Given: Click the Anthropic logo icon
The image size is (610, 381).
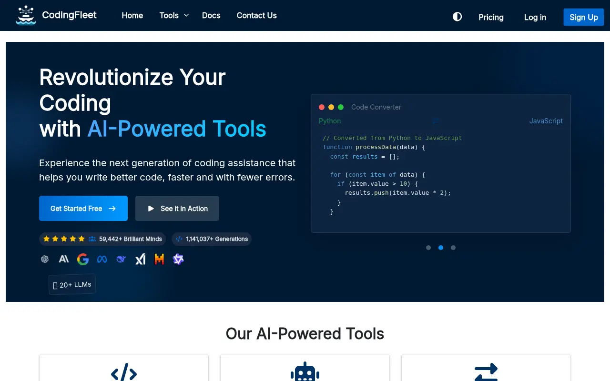Looking at the screenshot, I should (64, 259).
